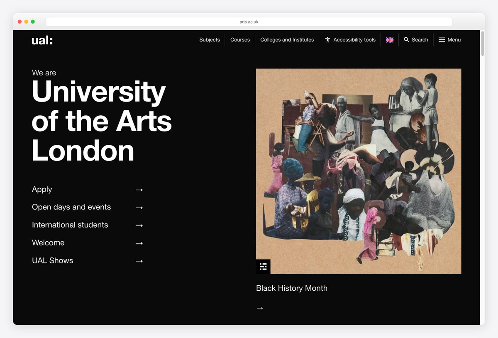Click the Menu label in the header
The width and height of the screenshot is (498, 338).
pyautogui.click(x=454, y=40)
